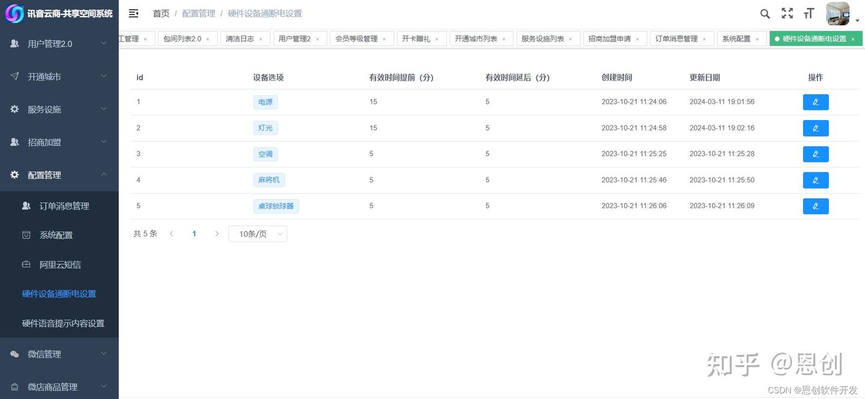Open 阿里云短信 in the sidebar
Screen dimensions: 865x399
[x=59, y=265]
